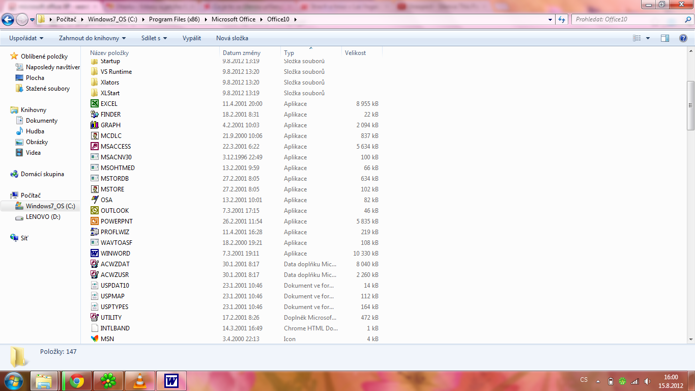Image resolution: width=695 pixels, height=391 pixels.
Task: Sort by the Velikost column header
Action: 362,53
